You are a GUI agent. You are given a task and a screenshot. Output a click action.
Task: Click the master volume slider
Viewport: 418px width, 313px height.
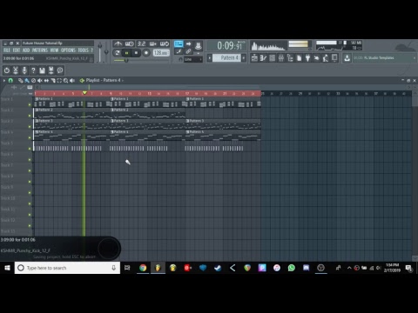pyautogui.click(x=100, y=51)
